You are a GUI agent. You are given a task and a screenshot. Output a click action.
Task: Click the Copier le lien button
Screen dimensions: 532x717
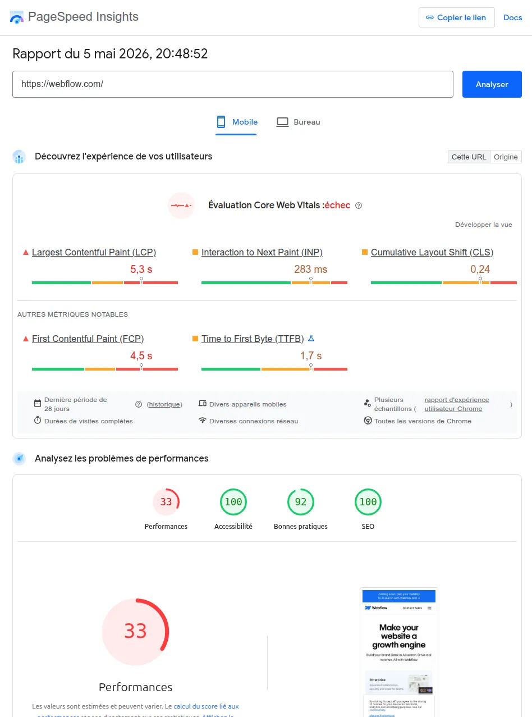pos(457,17)
